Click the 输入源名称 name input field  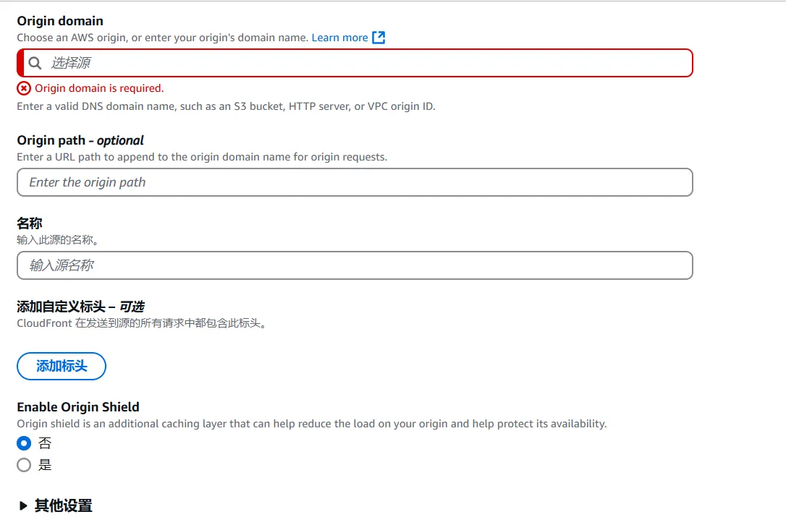point(355,265)
